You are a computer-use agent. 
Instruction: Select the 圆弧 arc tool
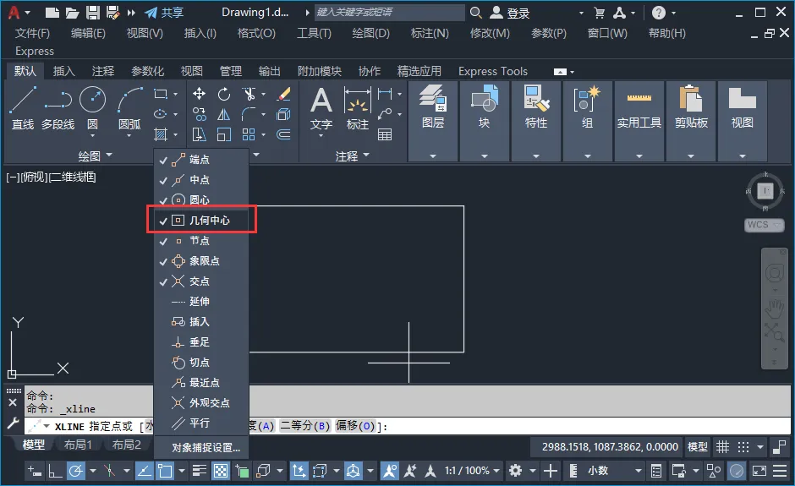129,107
